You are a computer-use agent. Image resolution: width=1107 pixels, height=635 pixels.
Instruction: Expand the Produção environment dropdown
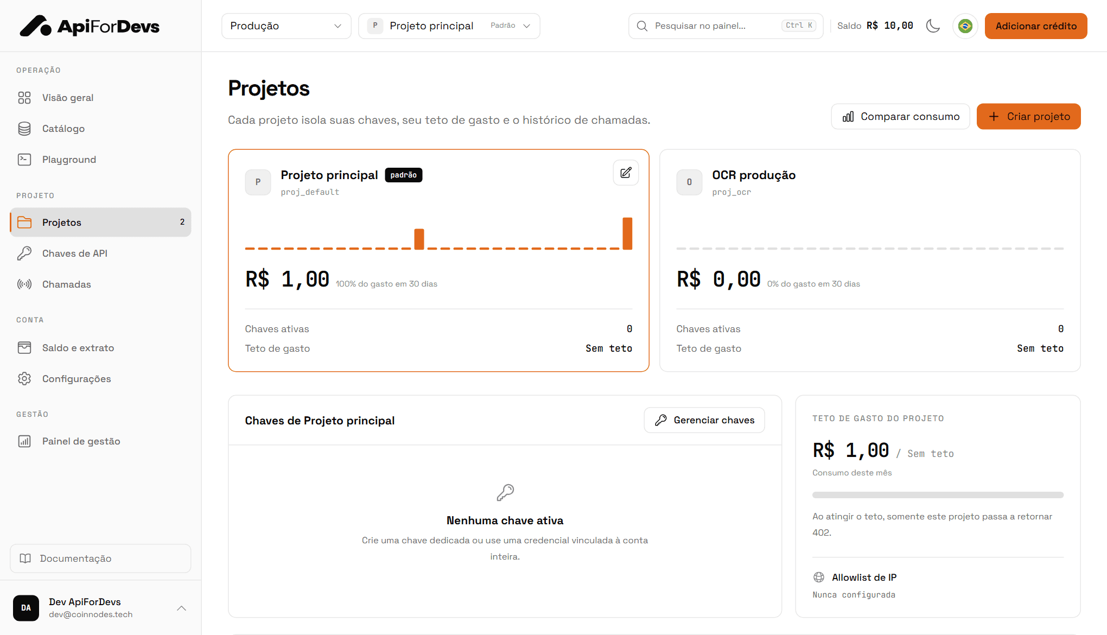tap(286, 26)
